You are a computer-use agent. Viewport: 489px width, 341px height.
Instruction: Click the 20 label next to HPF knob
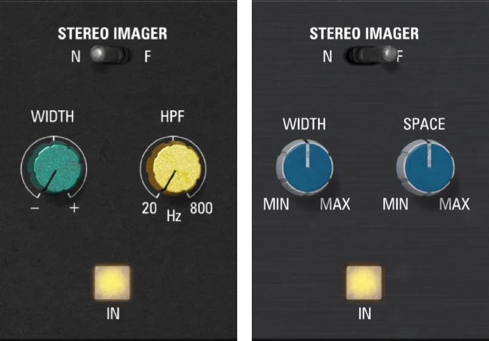coord(149,208)
